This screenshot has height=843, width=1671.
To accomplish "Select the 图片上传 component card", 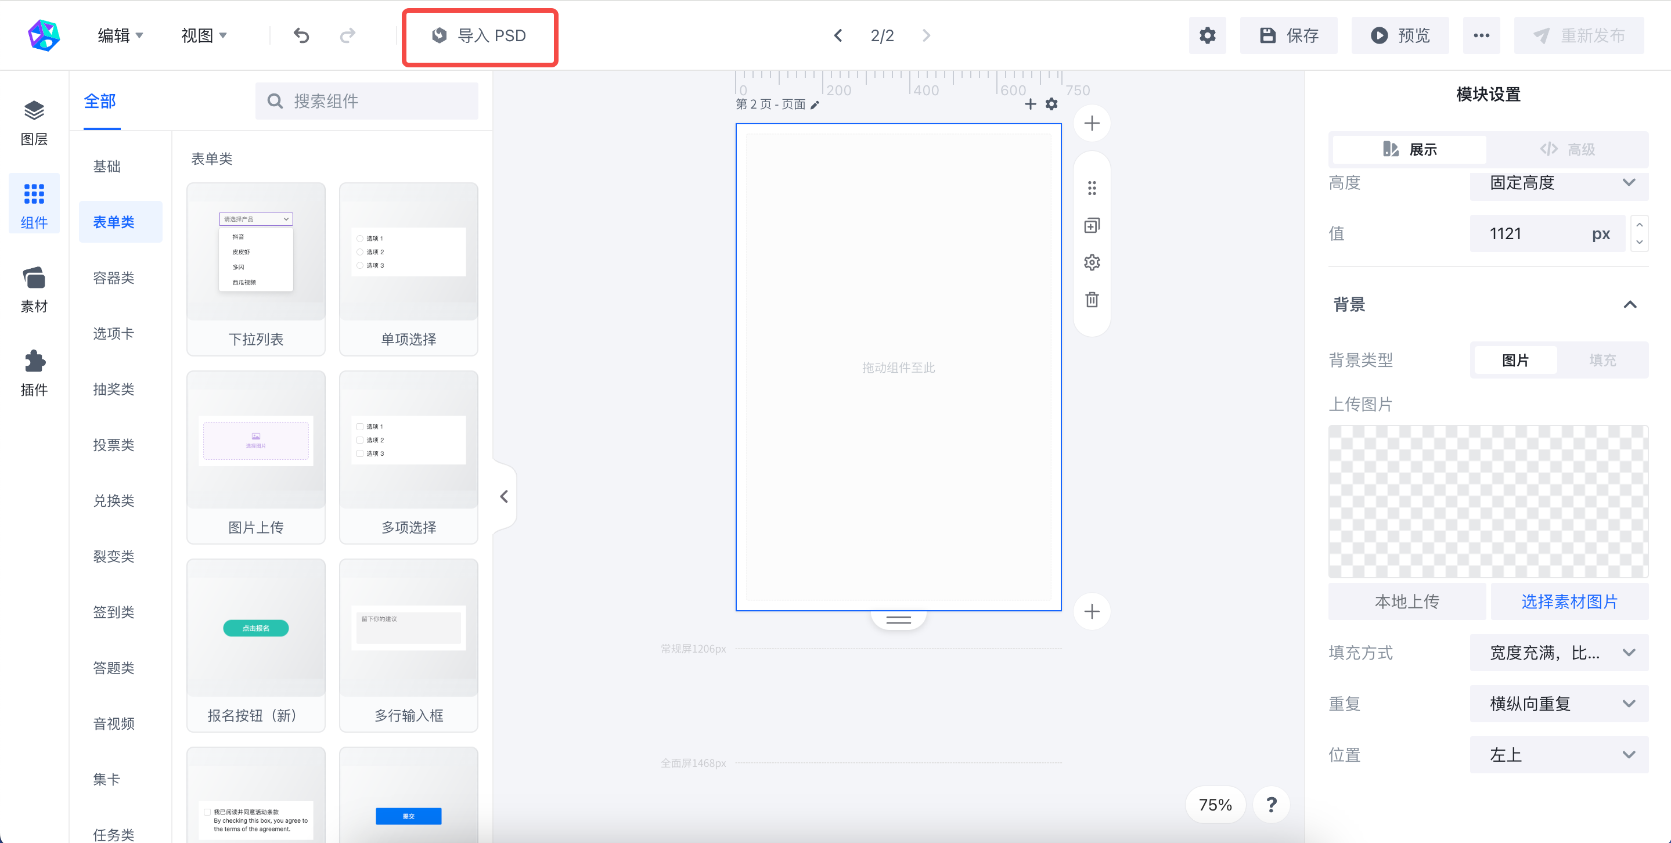I will click(255, 457).
